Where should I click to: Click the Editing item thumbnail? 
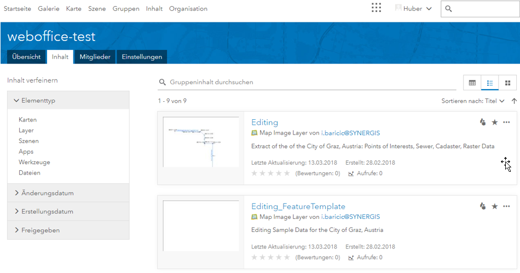coord(201,142)
